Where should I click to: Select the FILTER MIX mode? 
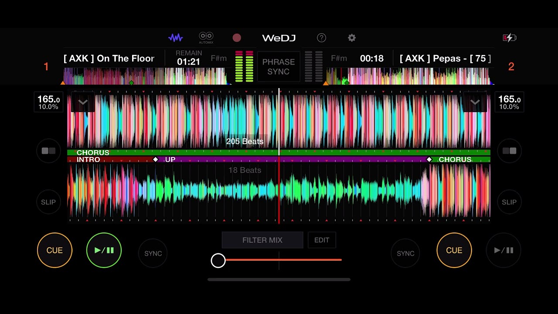tap(262, 240)
